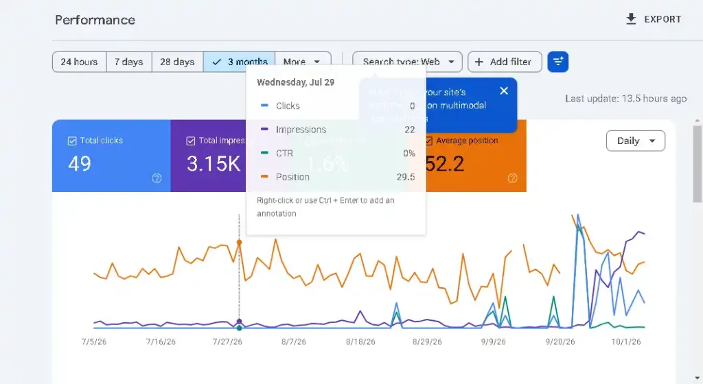Click the plus icon in Add filter
This screenshot has width=703, height=384.
479,62
